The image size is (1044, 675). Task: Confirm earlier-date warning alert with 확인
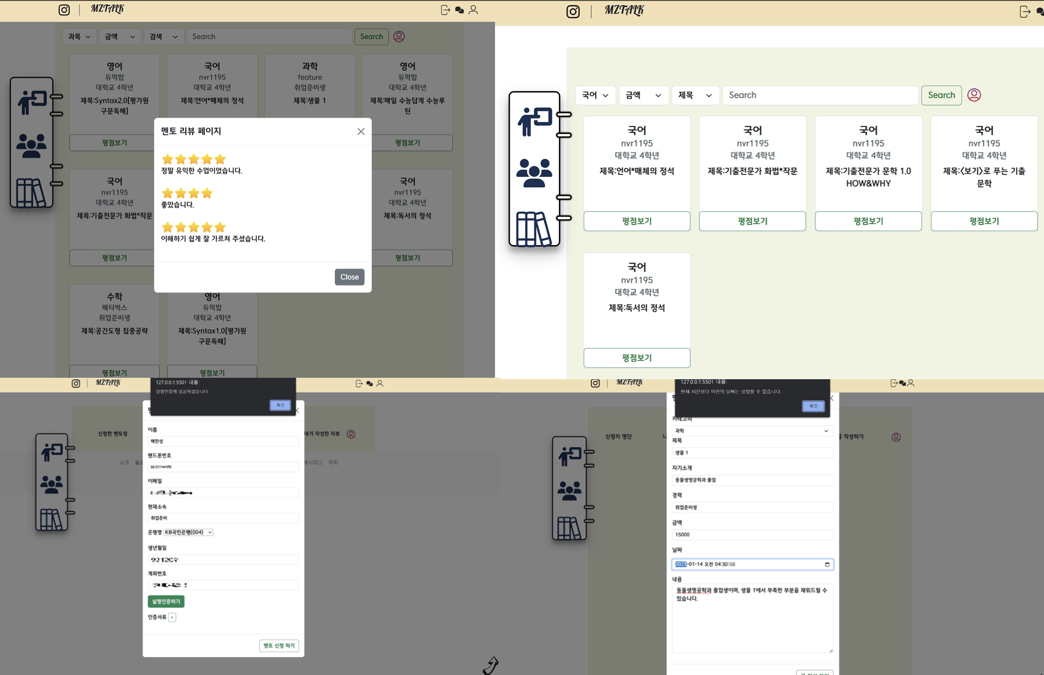(x=813, y=406)
